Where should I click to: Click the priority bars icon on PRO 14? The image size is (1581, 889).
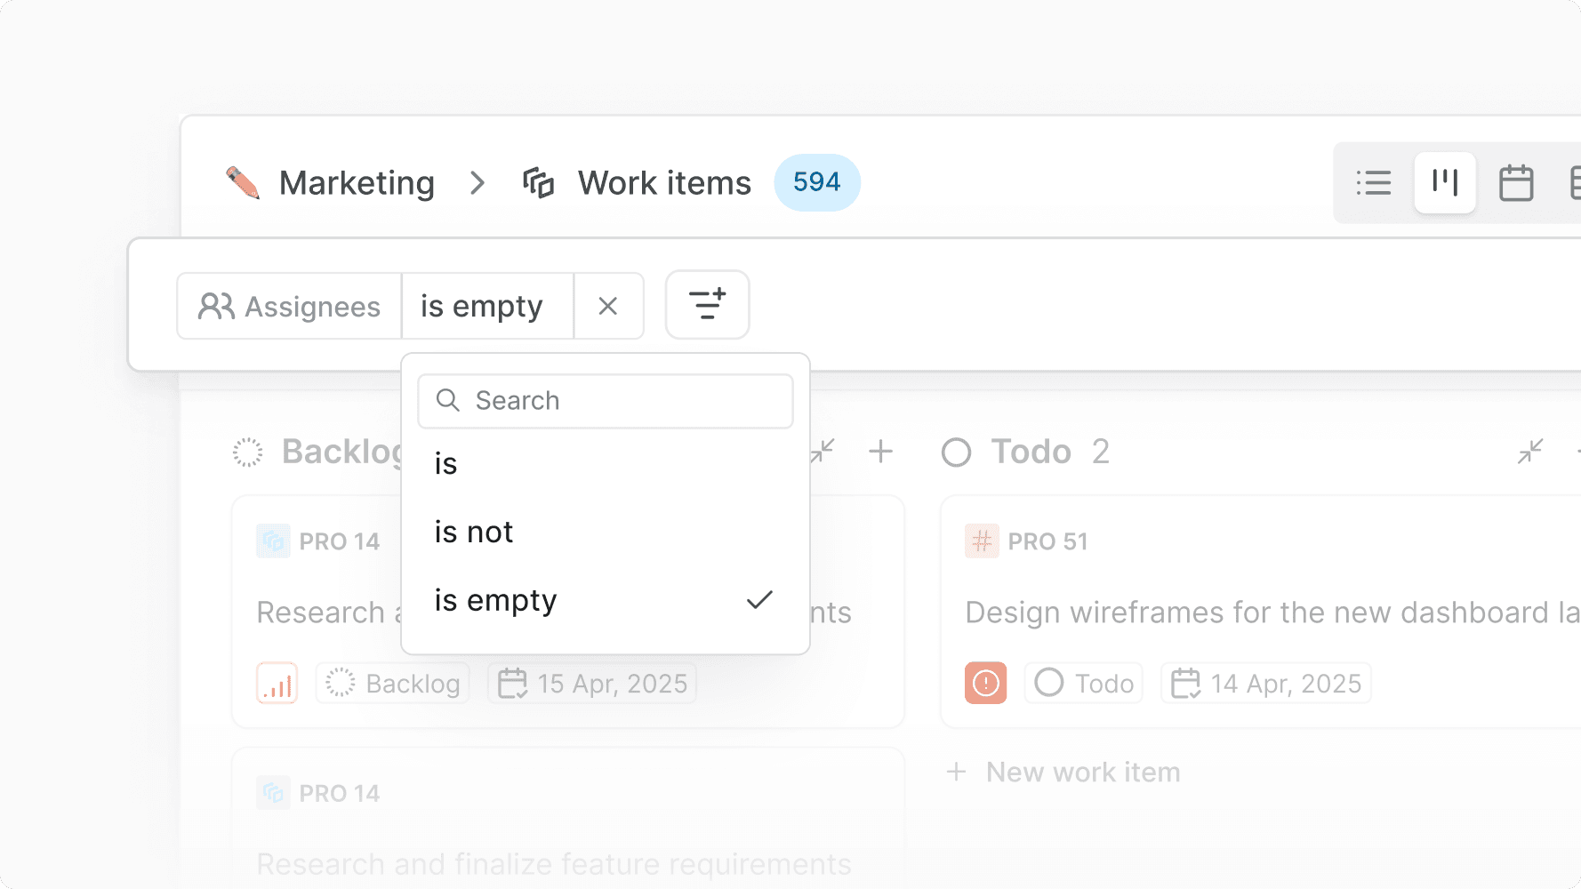tap(277, 683)
